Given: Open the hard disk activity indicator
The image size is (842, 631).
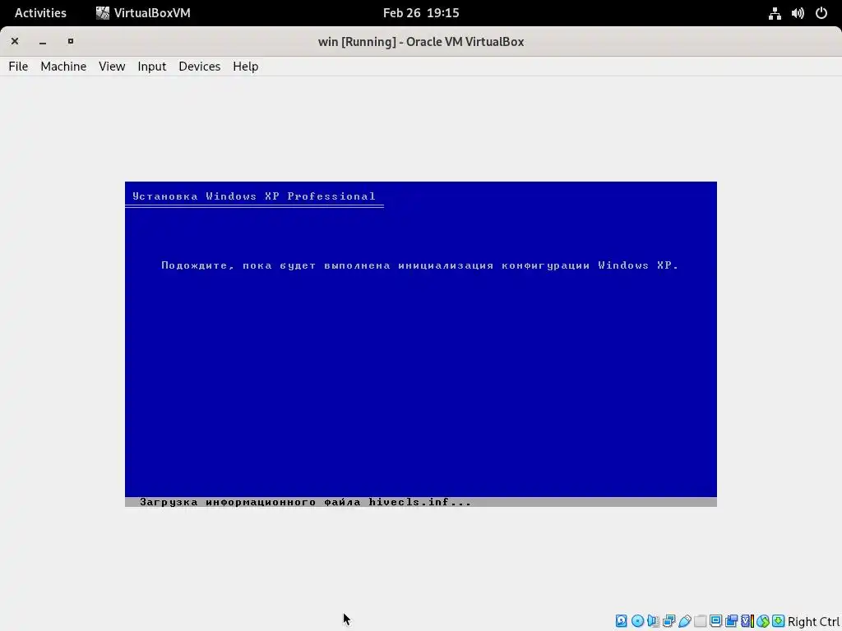Looking at the screenshot, I should coord(621,621).
